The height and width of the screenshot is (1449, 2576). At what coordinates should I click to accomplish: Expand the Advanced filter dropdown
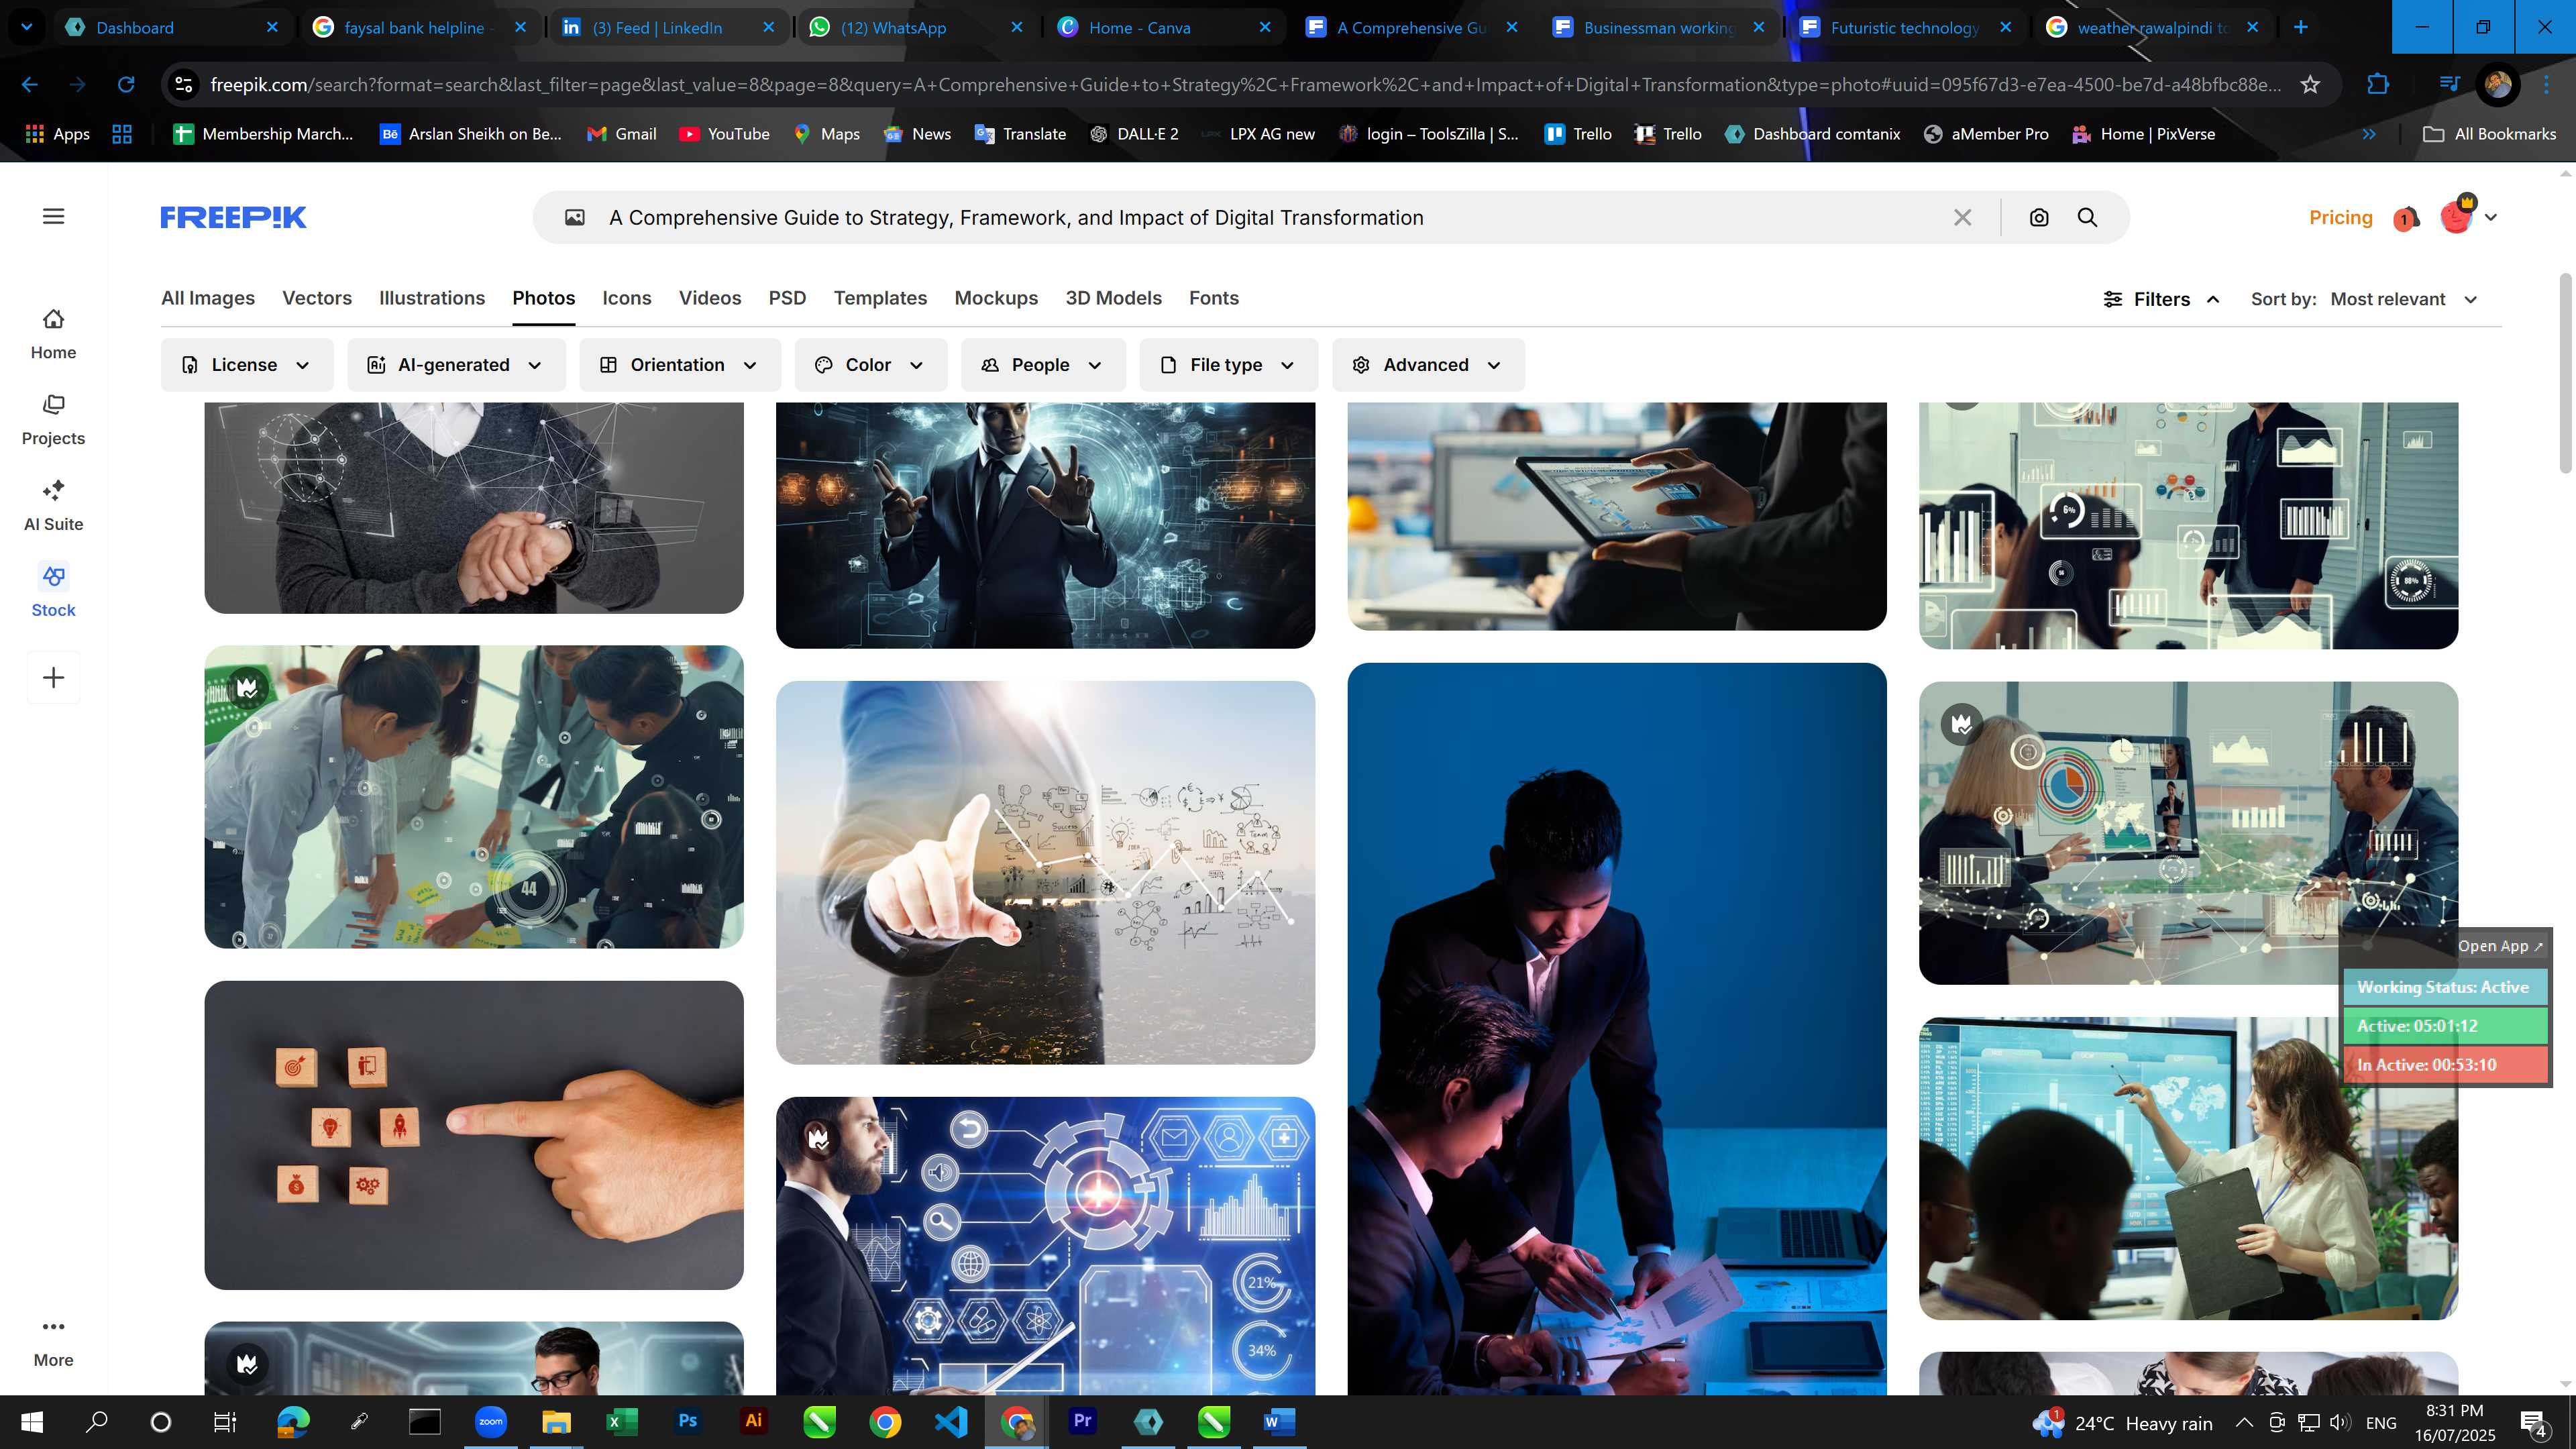point(1428,365)
